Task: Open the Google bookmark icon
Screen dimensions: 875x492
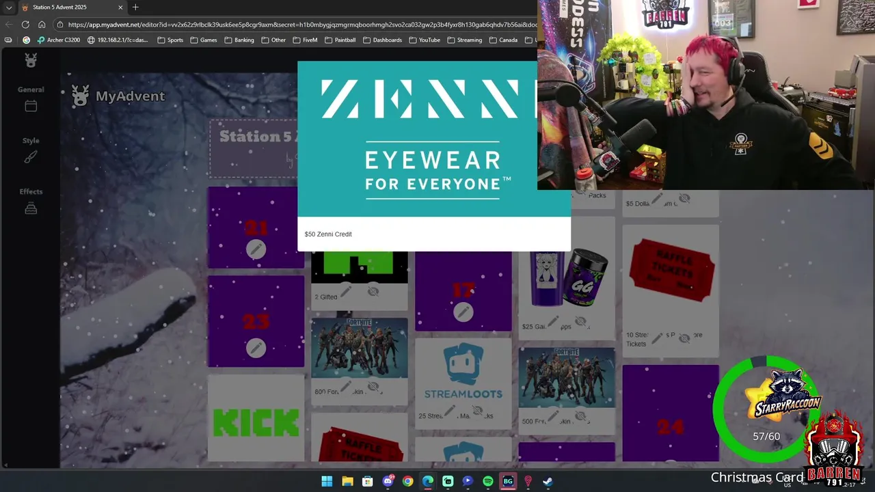Action: (x=26, y=40)
